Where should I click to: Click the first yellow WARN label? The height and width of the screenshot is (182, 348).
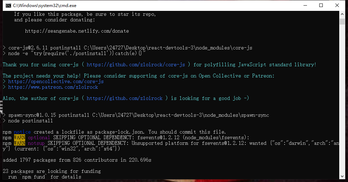pyautogui.click(x=20, y=137)
